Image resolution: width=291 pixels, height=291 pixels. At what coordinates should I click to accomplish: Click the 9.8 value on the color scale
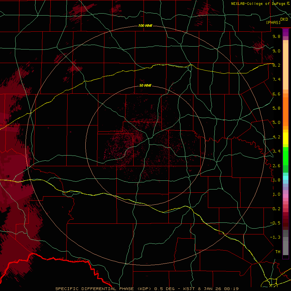click(x=276, y=36)
